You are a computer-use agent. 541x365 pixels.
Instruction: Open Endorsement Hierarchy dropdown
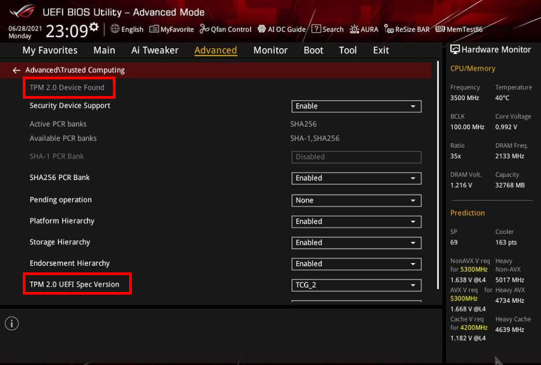(x=356, y=264)
